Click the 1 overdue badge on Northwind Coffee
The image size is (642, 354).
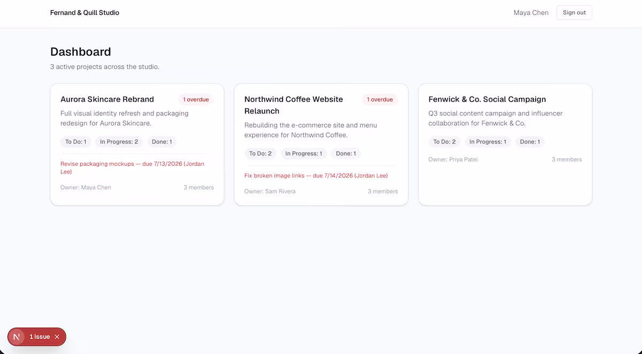point(380,99)
